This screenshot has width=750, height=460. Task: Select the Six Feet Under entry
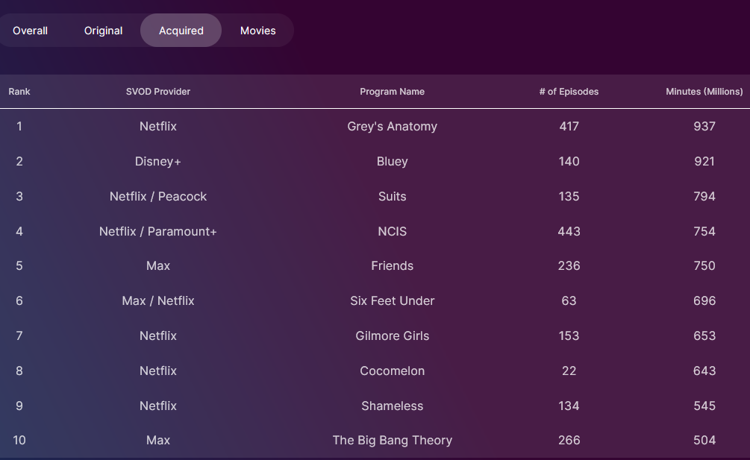point(392,301)
